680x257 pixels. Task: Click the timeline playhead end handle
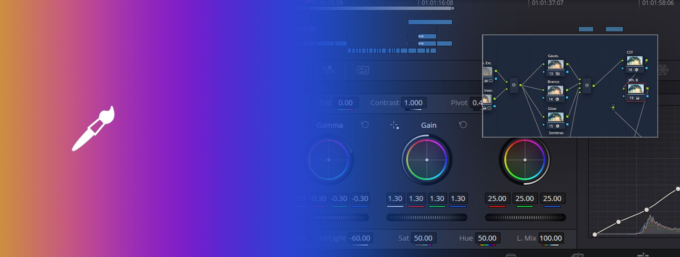click(x=453, y=8)
